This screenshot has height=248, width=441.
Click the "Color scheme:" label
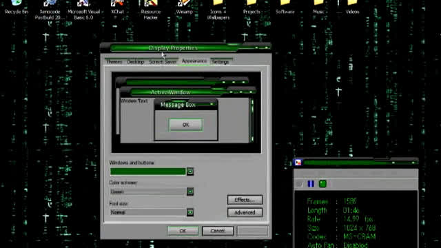tap(123, 183)
